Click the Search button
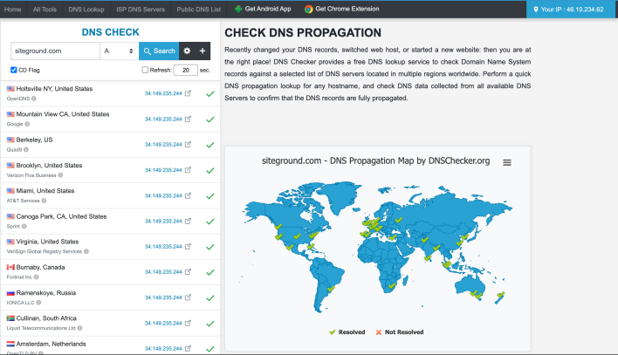The width and height of the screenshot is (618, 355). (159, 51)
